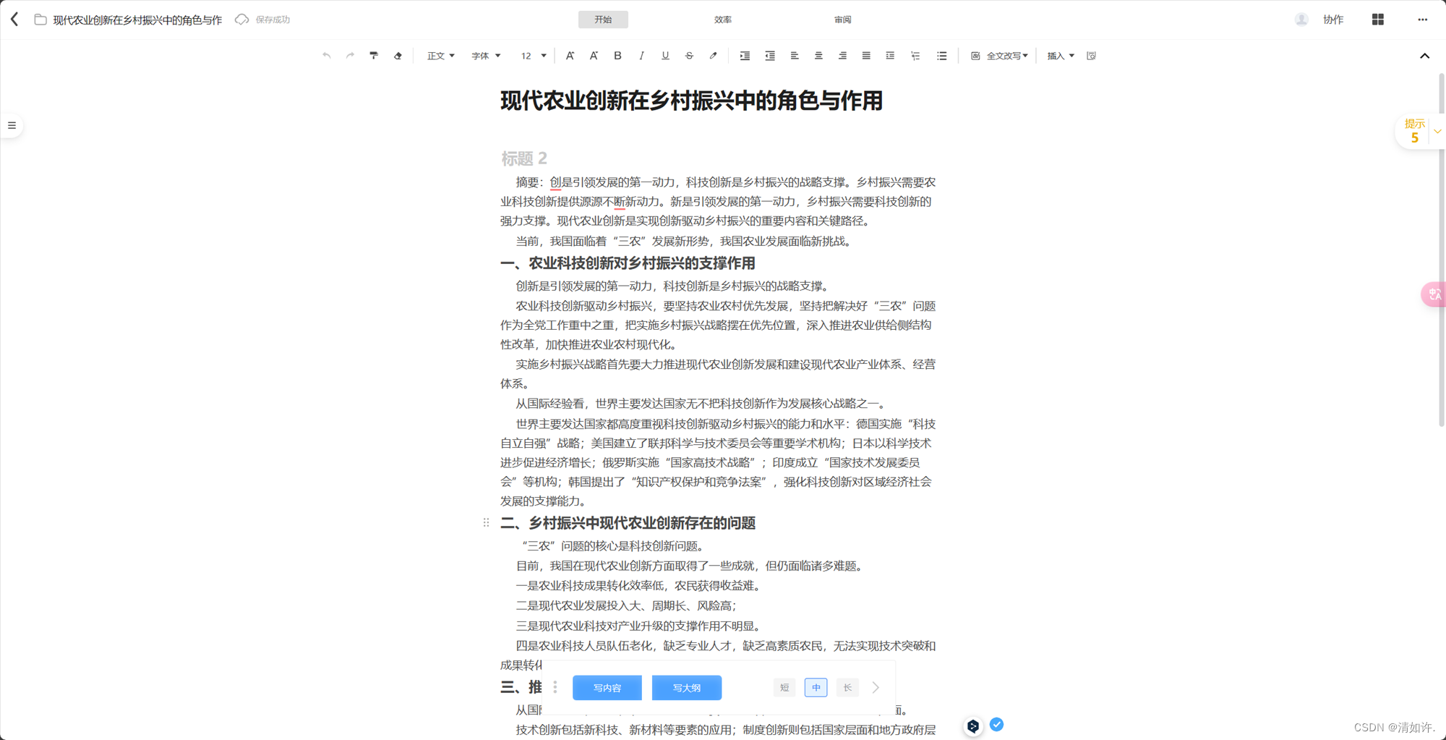Open line spacing options

(x=890, y=56)
